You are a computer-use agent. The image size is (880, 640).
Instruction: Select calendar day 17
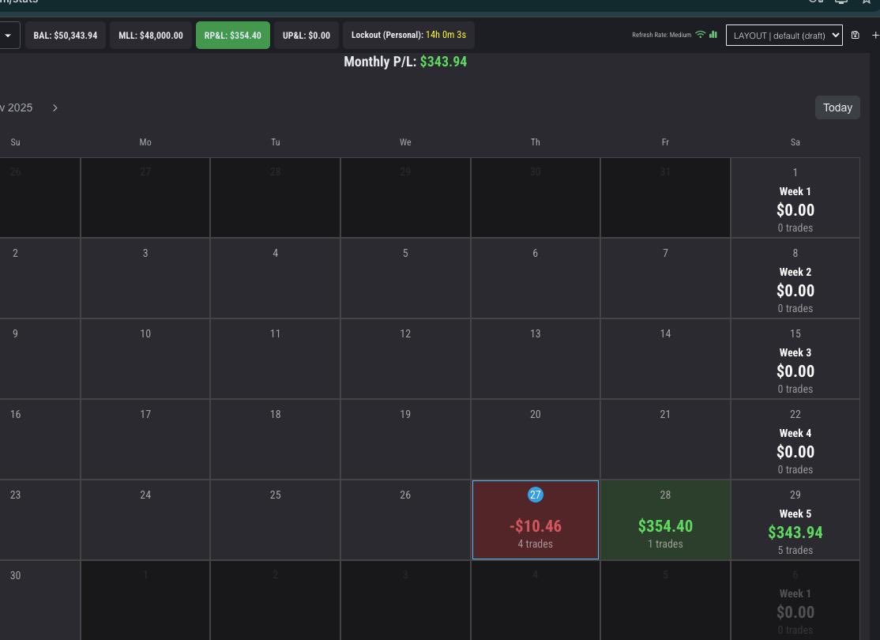(145, 439)
